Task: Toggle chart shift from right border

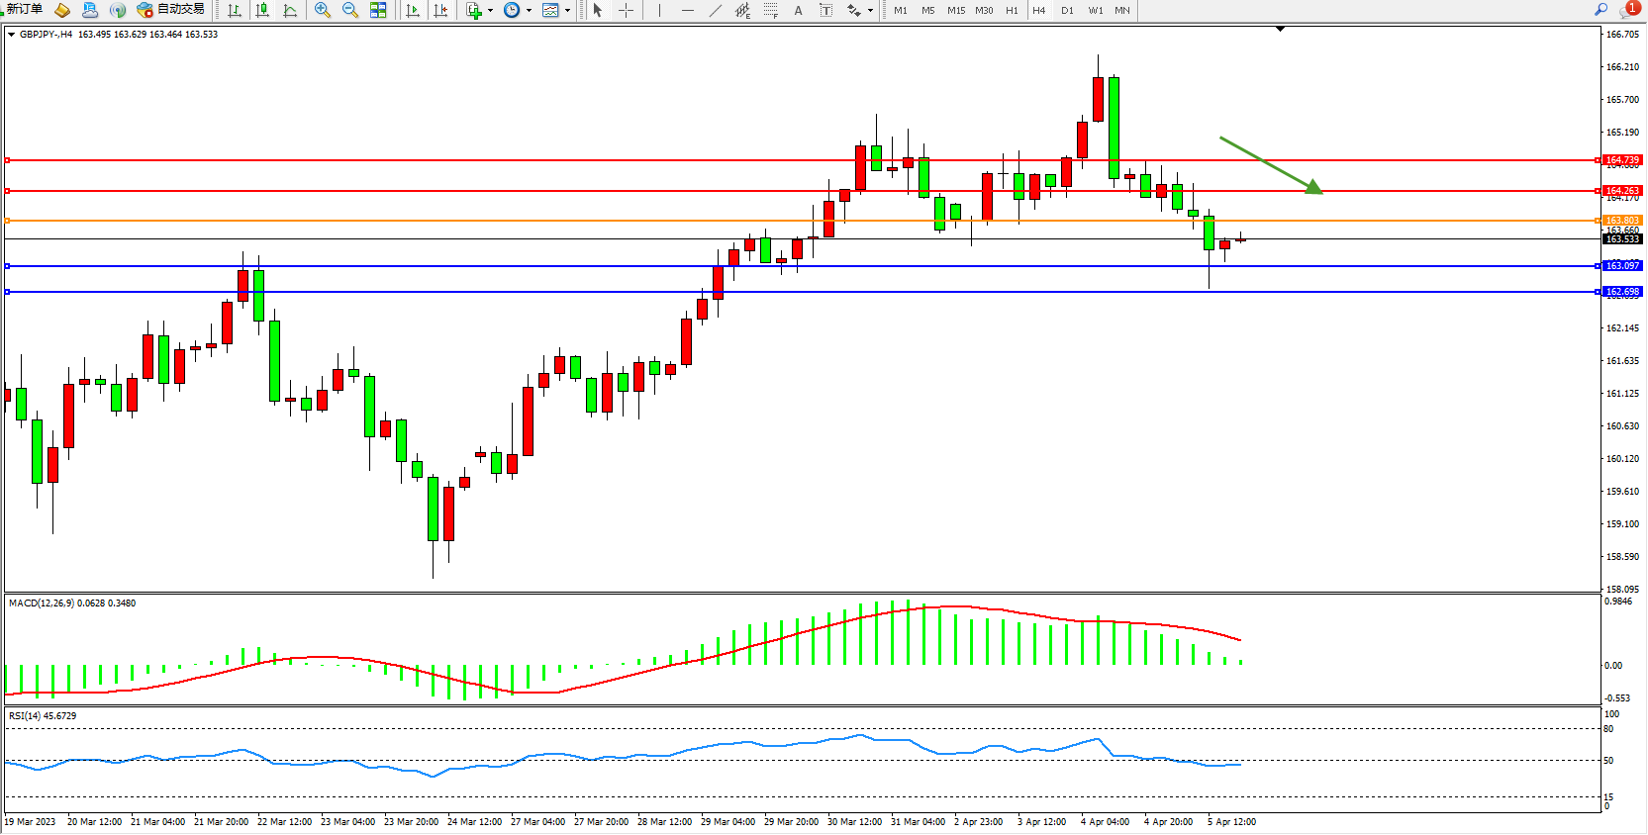Action: (440, 10)
